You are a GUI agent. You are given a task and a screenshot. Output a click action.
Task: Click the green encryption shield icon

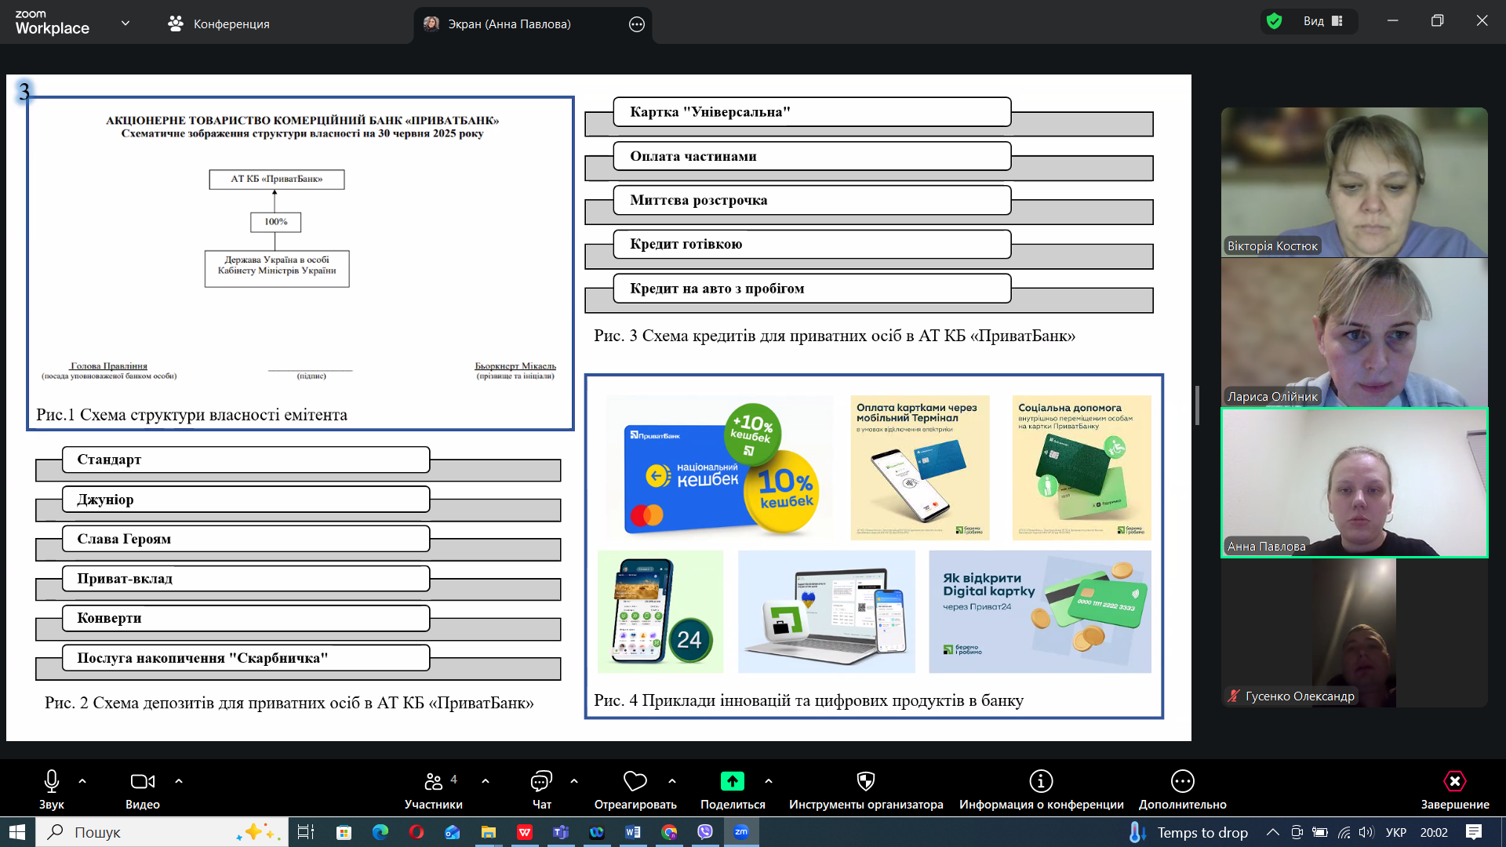tap(1275, 21)
